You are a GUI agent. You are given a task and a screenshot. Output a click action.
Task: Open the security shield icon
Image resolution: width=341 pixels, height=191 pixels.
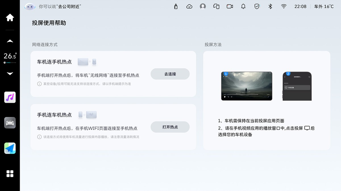(257, 7)
